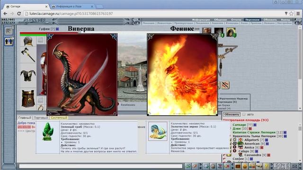The image size is (303, 170).
Task: Click the smiley face icon
Action: coord(245,166)
